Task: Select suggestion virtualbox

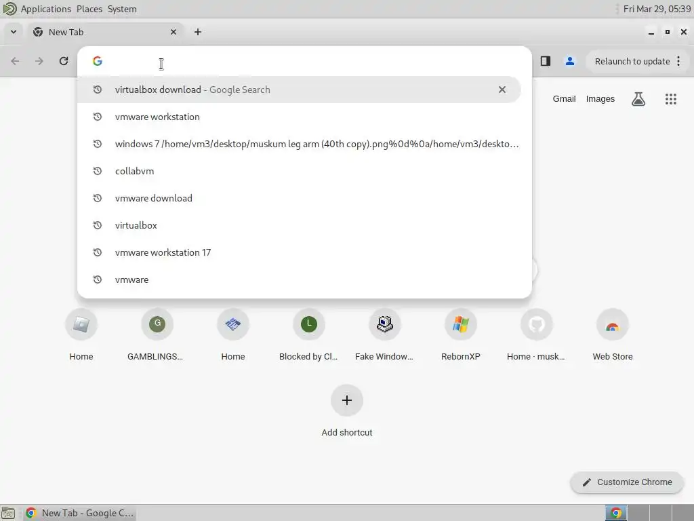Action: pos(304,225)
